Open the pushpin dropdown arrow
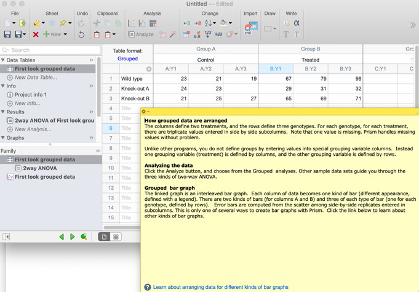The image size is (419, 292). coord(70,23)
